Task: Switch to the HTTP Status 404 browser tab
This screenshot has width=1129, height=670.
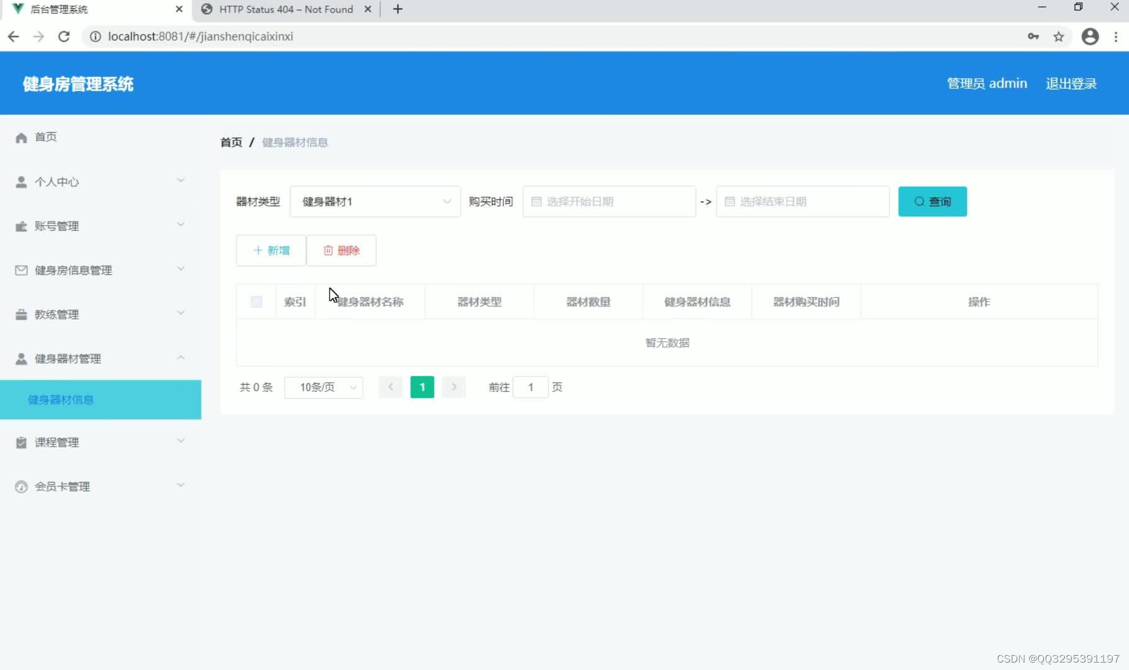Action: tap(285, 9)
